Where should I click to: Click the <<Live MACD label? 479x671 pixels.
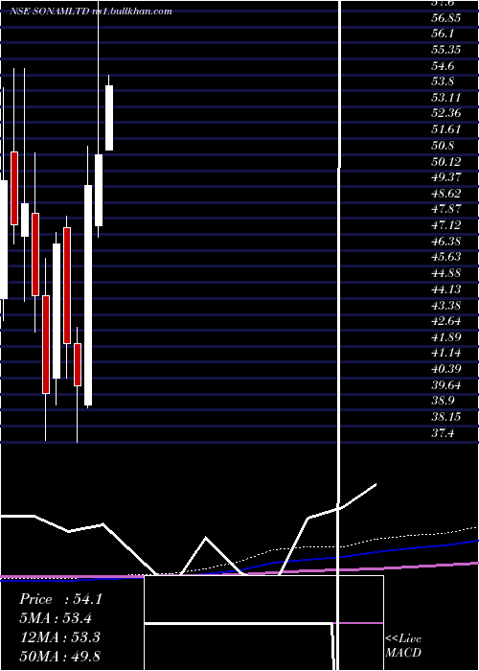(403, 646)
